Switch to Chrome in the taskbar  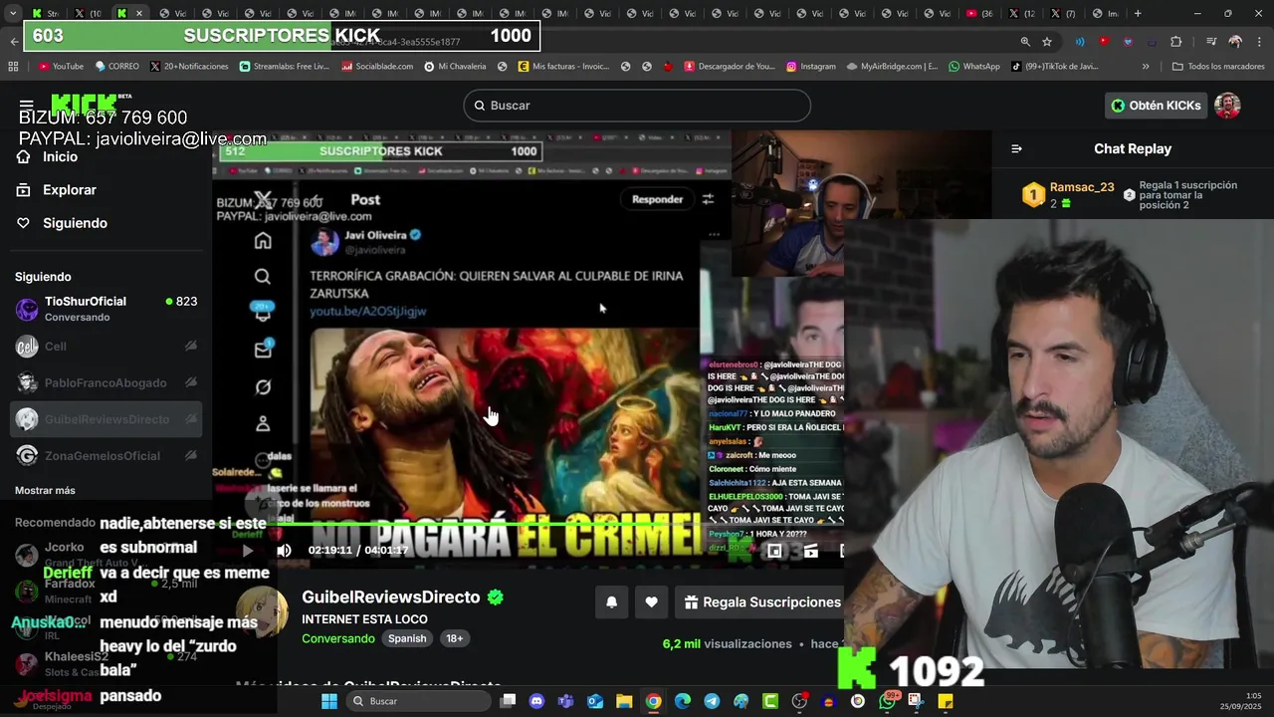click(653, 701)
